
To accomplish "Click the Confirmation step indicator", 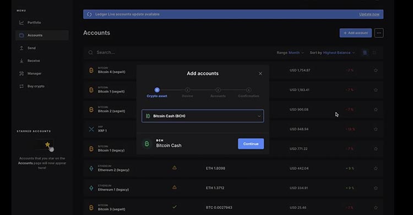I will pyautogui.click(x=248, y=92).
